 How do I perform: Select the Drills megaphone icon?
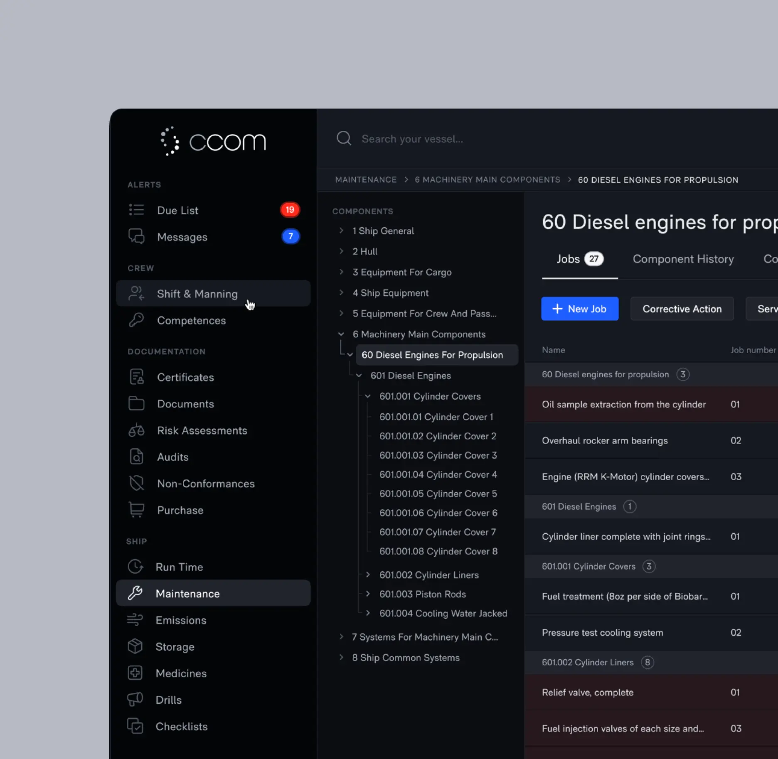click(x=135, y=700)
